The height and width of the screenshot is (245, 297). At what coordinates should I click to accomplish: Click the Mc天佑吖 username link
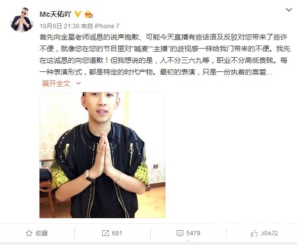[x=56, y=14]
